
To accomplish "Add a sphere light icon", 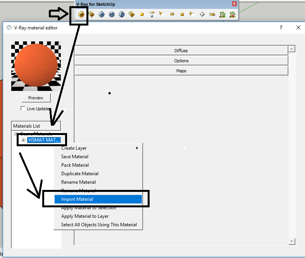I will point(182,14).
